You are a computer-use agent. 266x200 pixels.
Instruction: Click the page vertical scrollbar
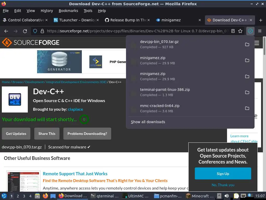(x=264, y=46)
